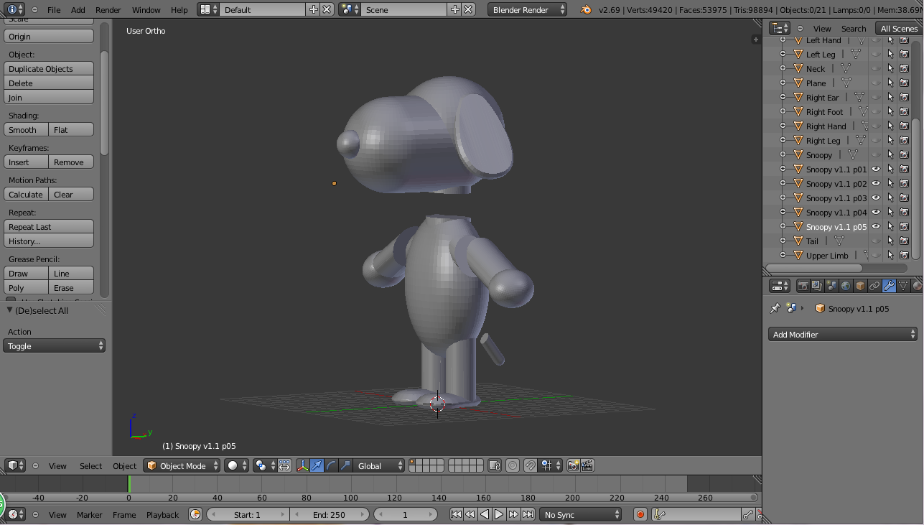Open the Add Modifier dropdown
This screenshot has height=525, width=924.
pyautogui.click(x=843, y=334)
